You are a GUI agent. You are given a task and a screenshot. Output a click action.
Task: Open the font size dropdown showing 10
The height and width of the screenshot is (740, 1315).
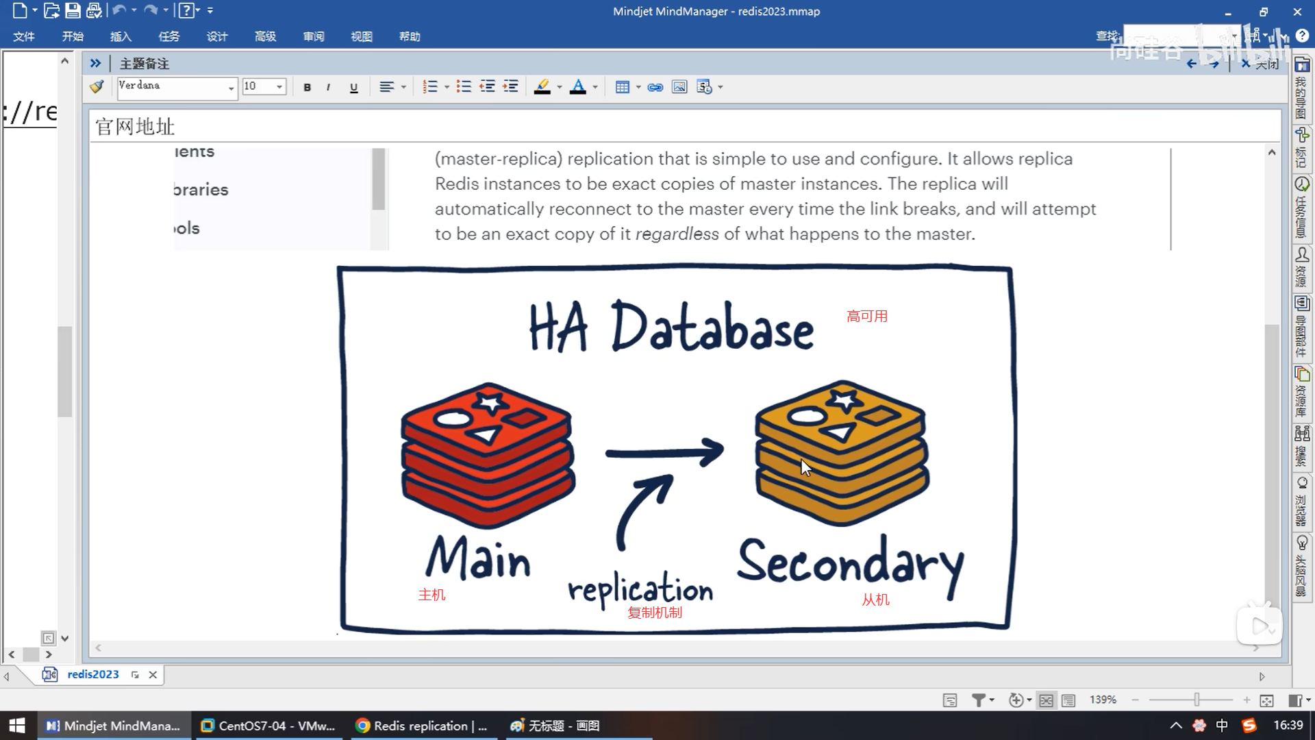(x=279, y=87)
